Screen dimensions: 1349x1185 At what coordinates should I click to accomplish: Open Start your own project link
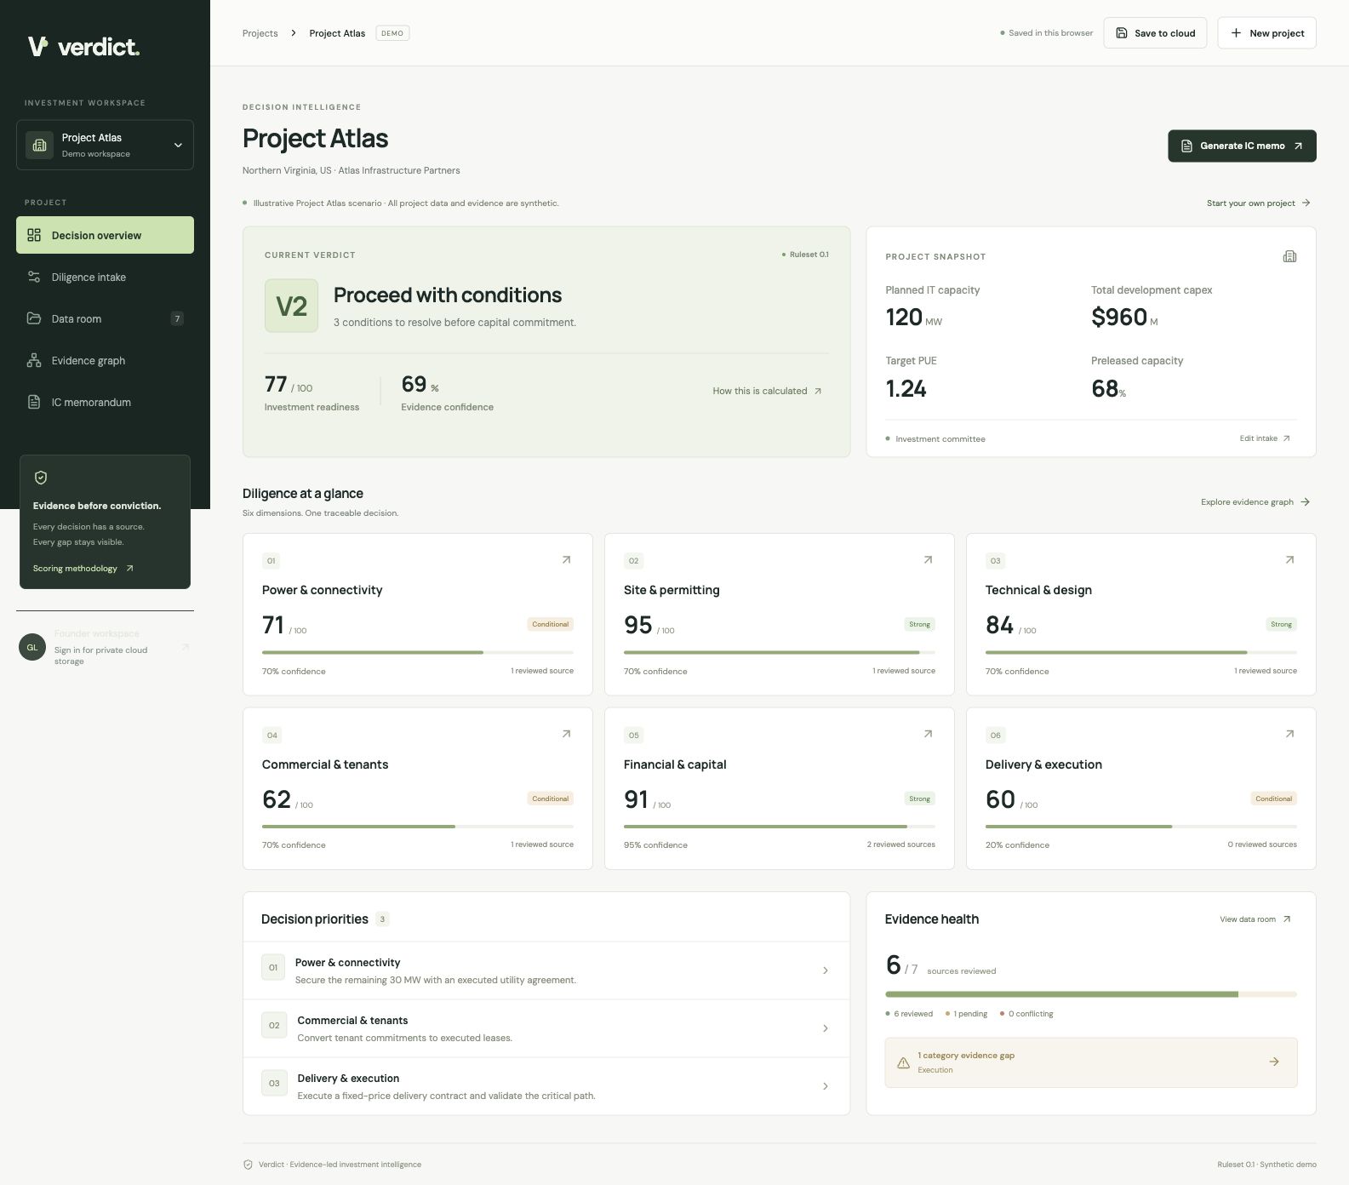tap(1259, 203)
